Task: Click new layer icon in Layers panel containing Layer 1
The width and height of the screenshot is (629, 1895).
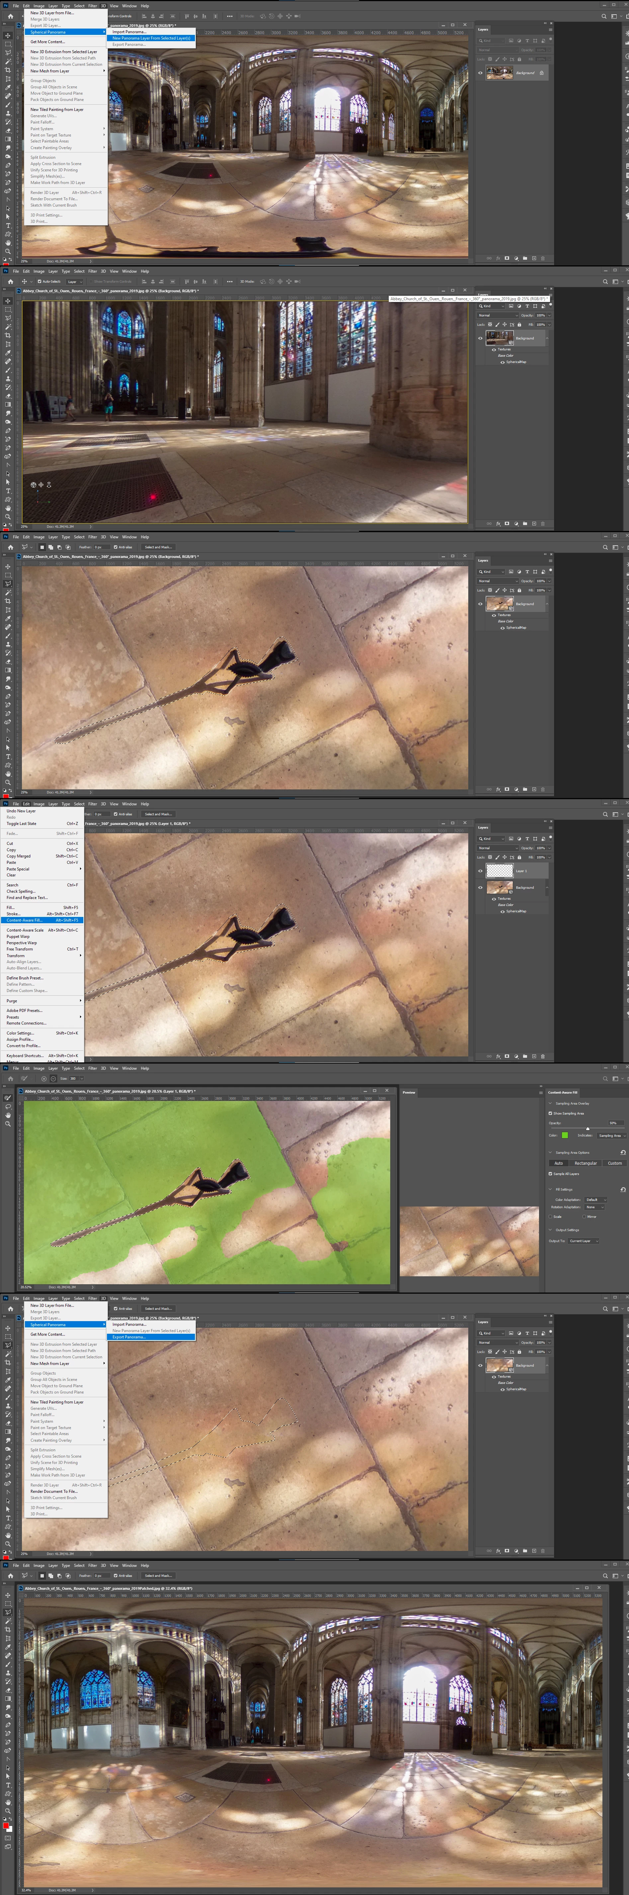Action: pos(534,1056)
